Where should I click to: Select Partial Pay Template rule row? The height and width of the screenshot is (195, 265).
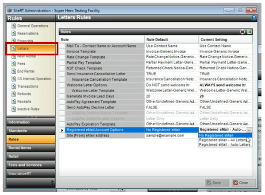pos(105,62)
